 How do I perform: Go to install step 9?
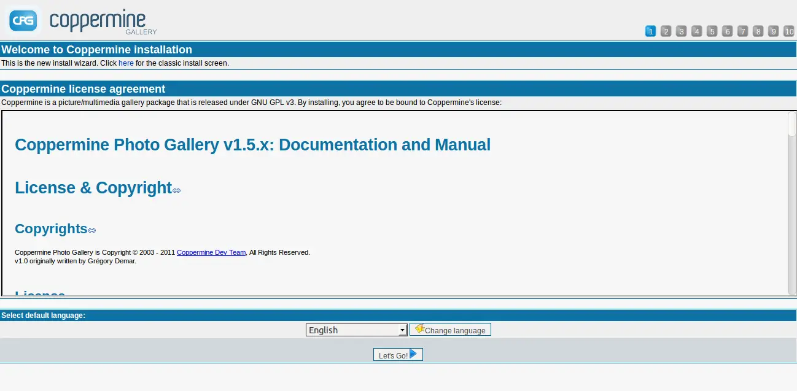pyautogui.click(x=773, y=31)
